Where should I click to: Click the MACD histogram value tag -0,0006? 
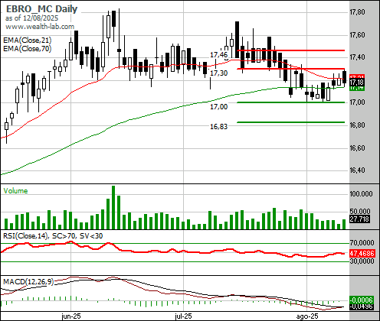(x=361, y=300)
